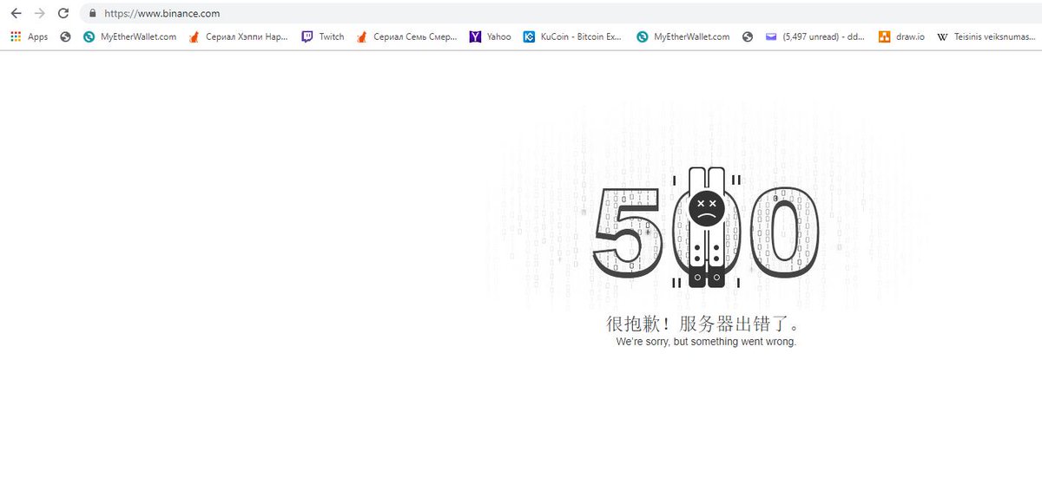The height and width of the screenshot is (504, 1042).
Task: Go back with the browser back arrow
Action: (16, 14)
